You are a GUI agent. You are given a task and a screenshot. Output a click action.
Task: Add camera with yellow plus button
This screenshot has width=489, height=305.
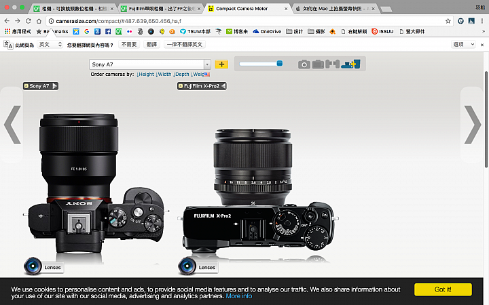[x=221, y=64]
